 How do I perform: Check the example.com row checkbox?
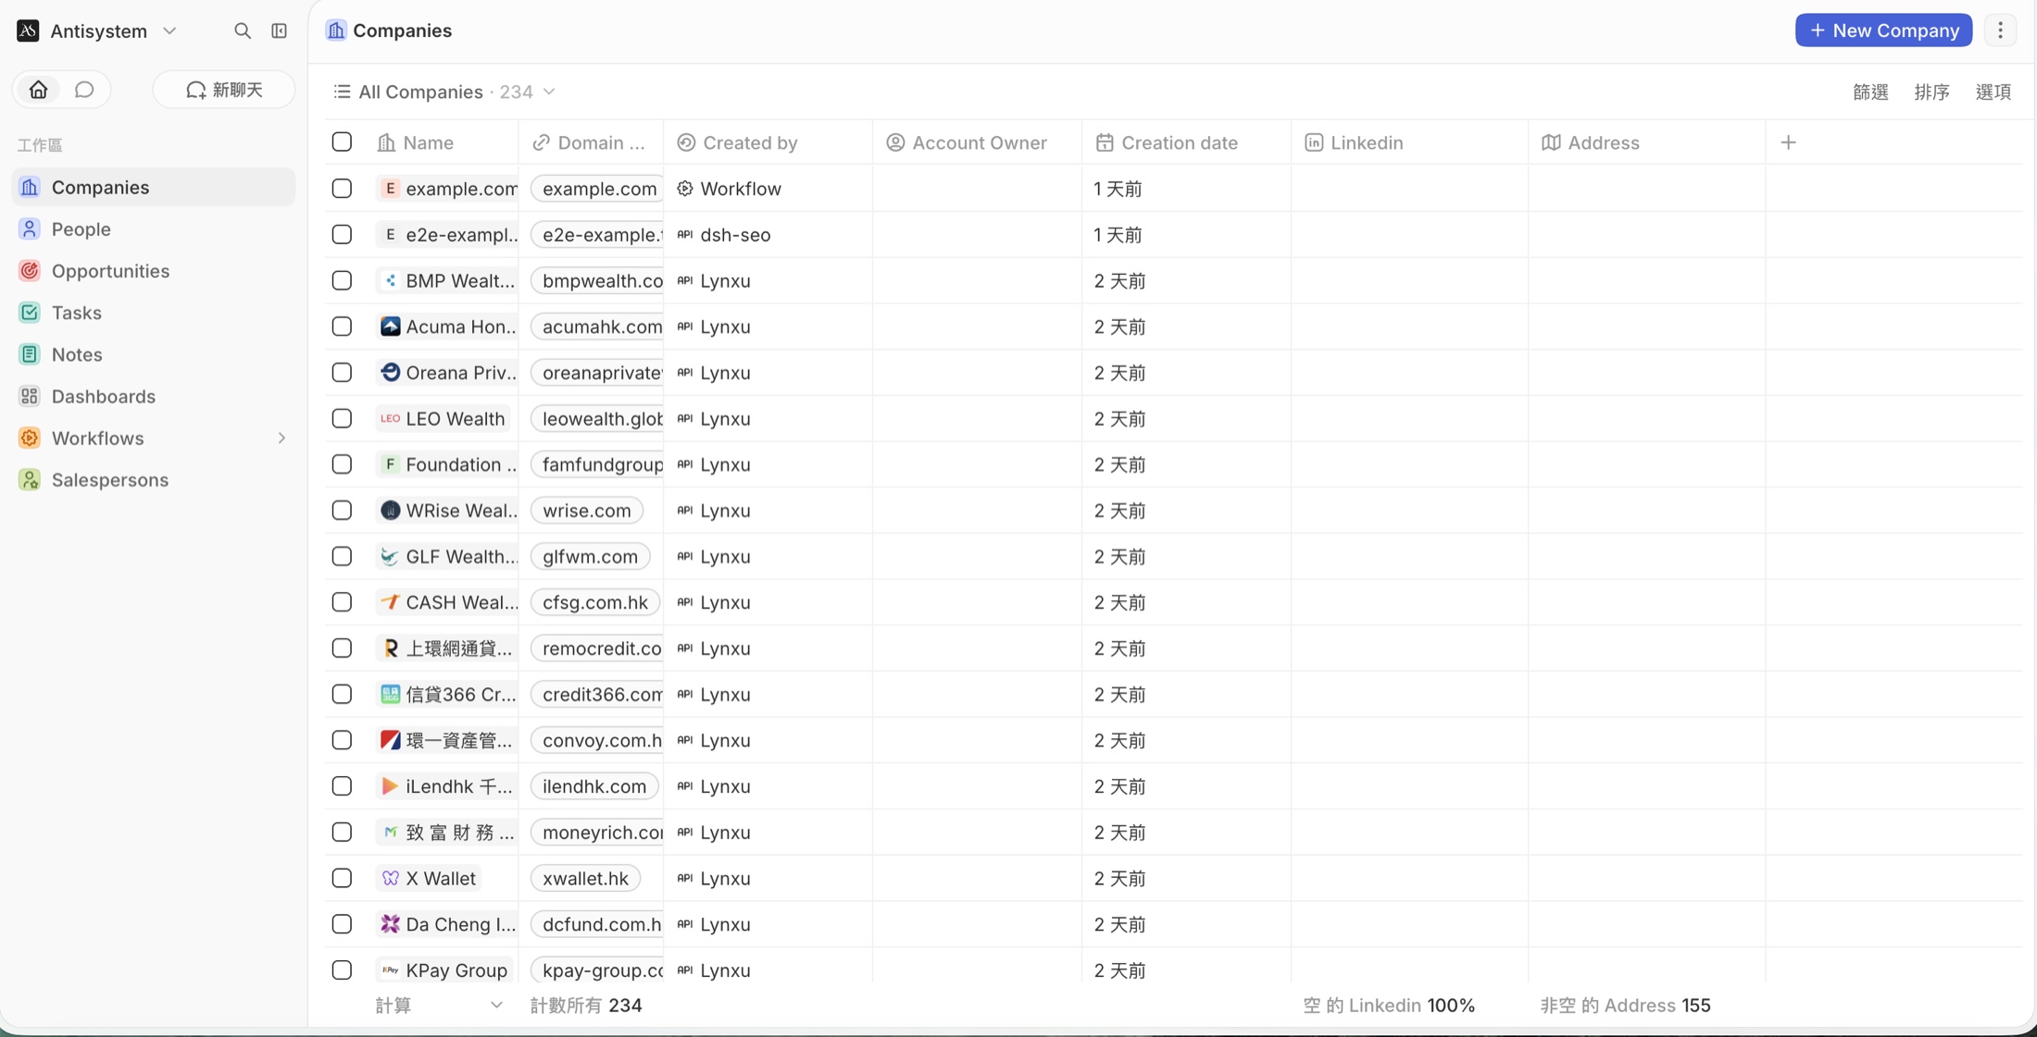tap(342, 189)
